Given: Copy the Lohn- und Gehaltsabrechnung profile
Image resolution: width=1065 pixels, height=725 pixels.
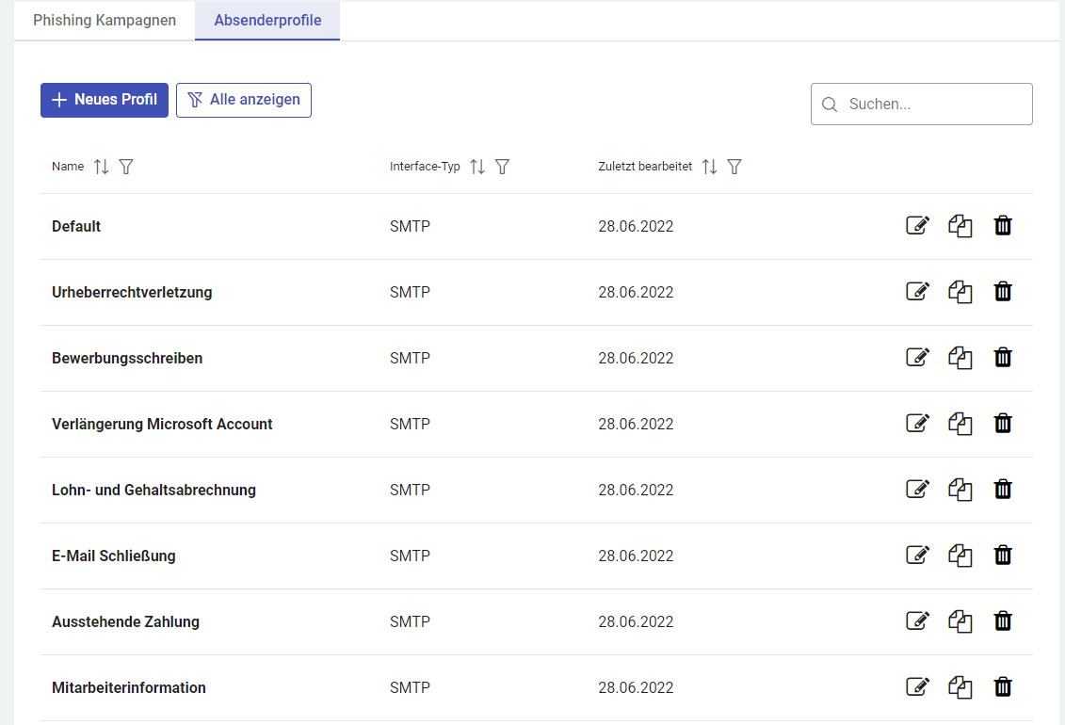Looking at the screenshot, I should (960, 490).
